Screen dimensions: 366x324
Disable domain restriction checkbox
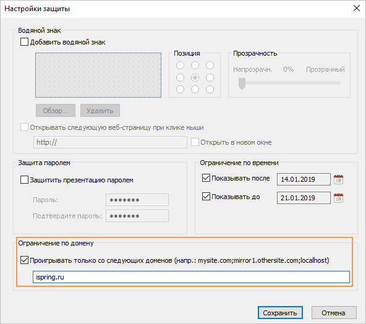(x=24, y=260)
